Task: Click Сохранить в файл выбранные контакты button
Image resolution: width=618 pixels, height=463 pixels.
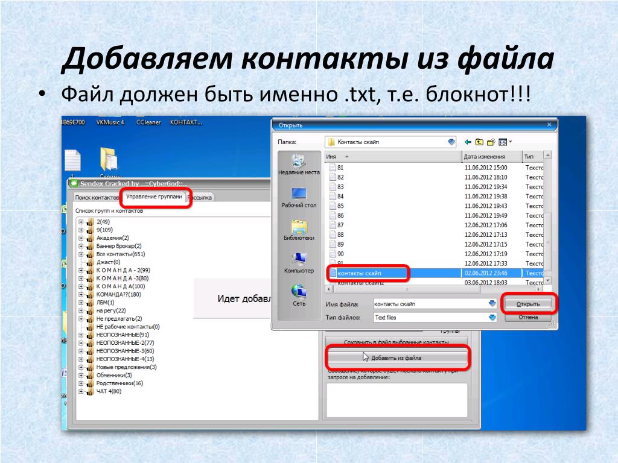Action: [397, 342]
